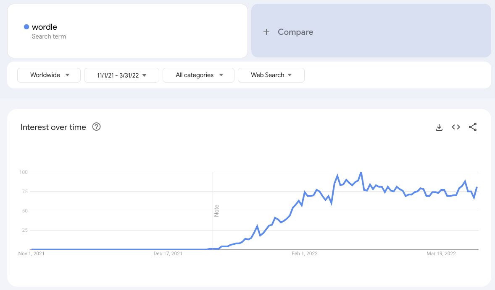The height and width of the screenshot is (290, 495).
Task: Click the Mar 19, 2022 axis label
Action: point(441,254)
